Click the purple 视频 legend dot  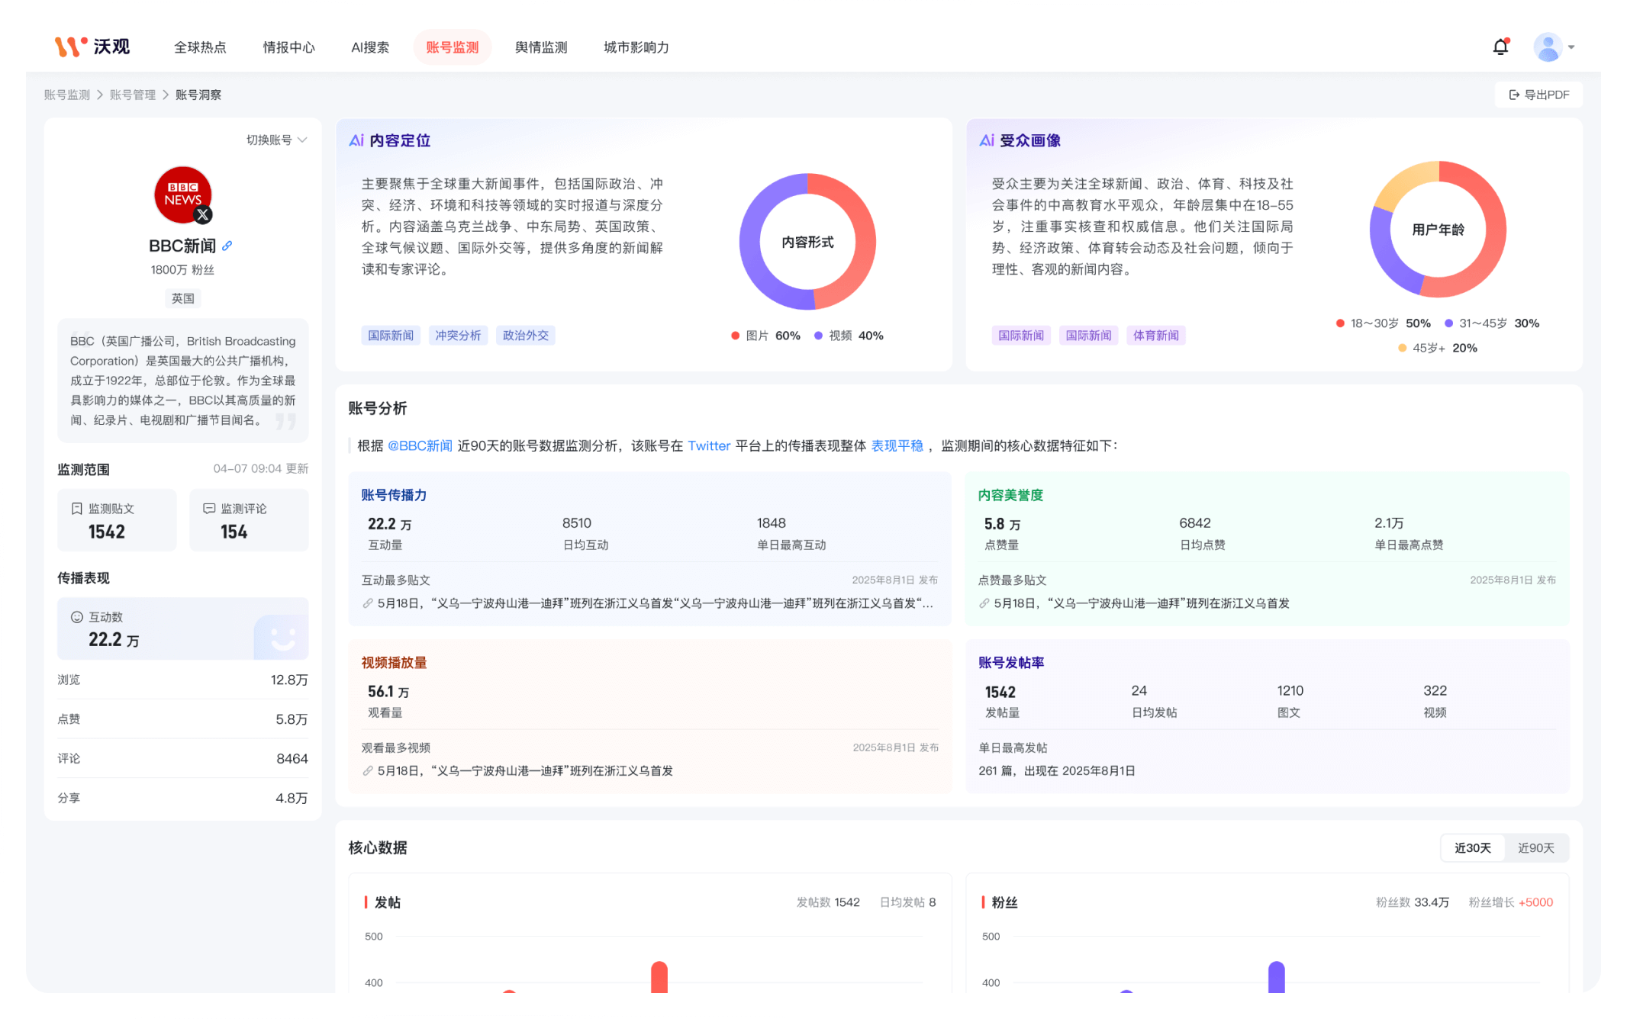coord(818,336)
